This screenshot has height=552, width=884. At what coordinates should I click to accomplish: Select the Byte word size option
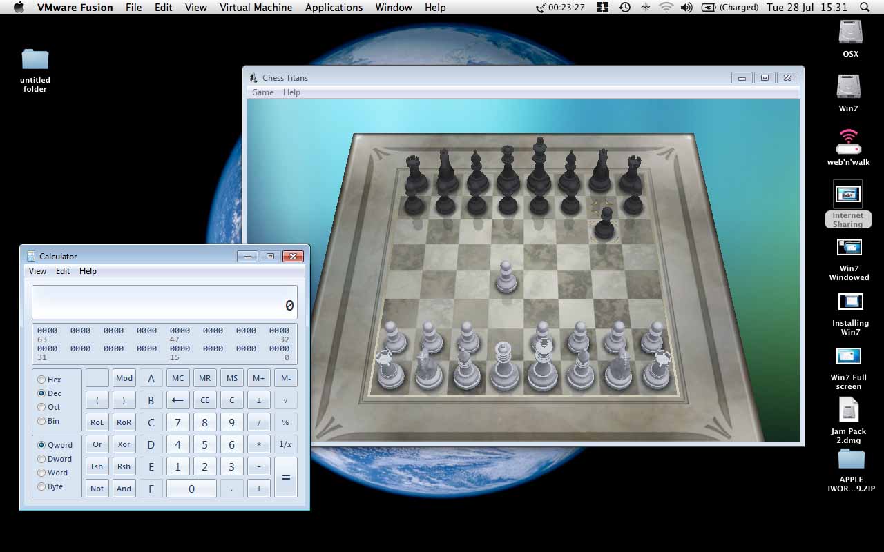(42, 486)
